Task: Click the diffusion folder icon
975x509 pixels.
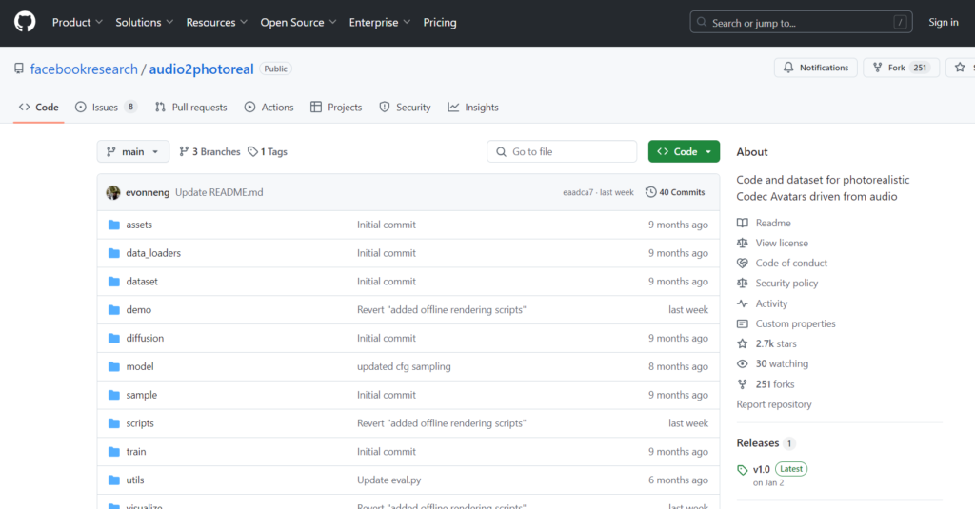Action: pos(114,338)
